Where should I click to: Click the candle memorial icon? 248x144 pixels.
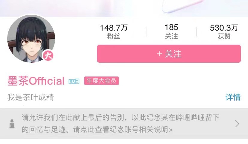pos(12,124)
